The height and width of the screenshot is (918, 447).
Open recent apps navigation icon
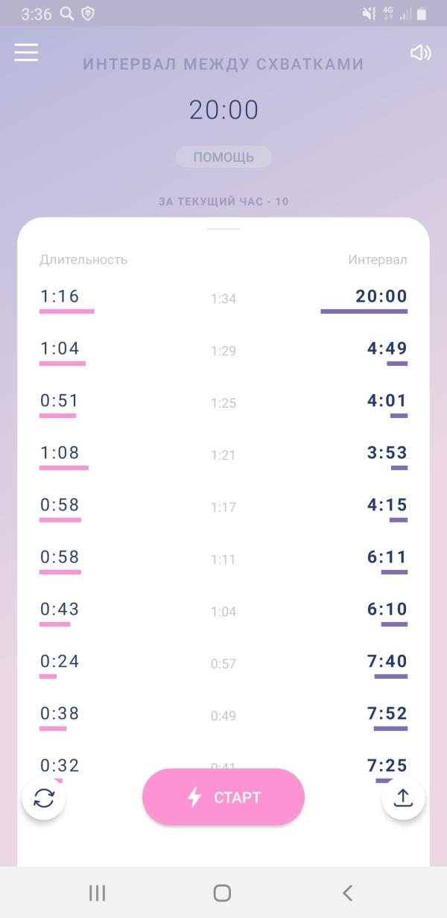97,893
